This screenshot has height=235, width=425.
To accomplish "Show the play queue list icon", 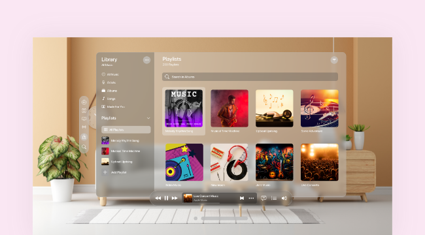I will coord(274,198).
